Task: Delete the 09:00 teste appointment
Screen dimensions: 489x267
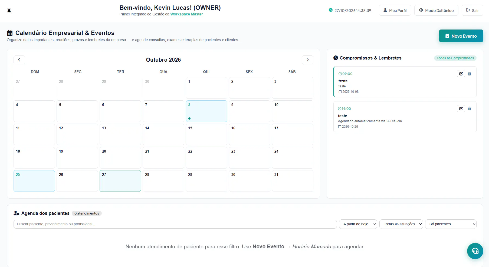Action: [x=470, y=74]
